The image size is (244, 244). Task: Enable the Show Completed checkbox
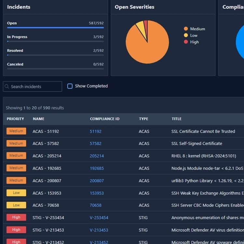point(70,86)
